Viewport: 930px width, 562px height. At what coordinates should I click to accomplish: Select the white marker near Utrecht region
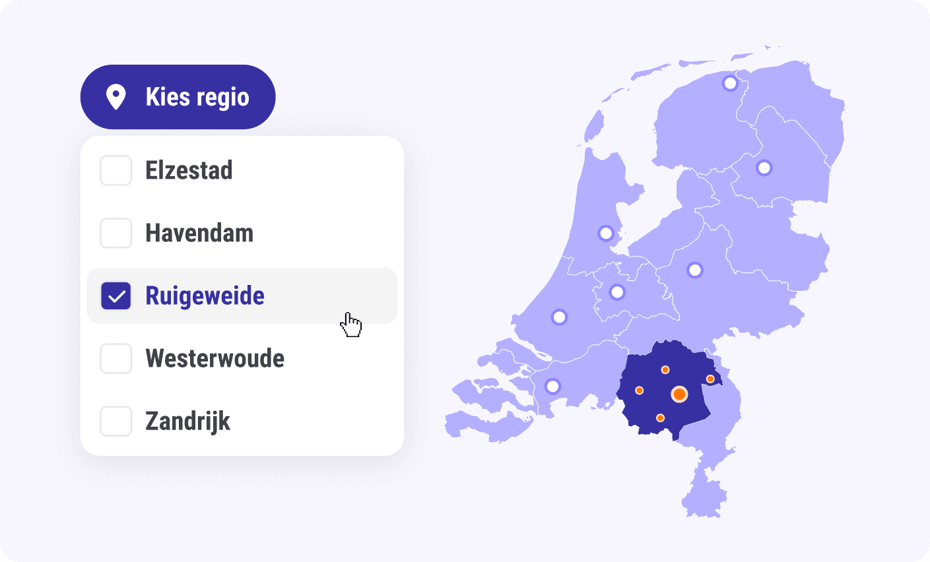(x=616, y=291)
